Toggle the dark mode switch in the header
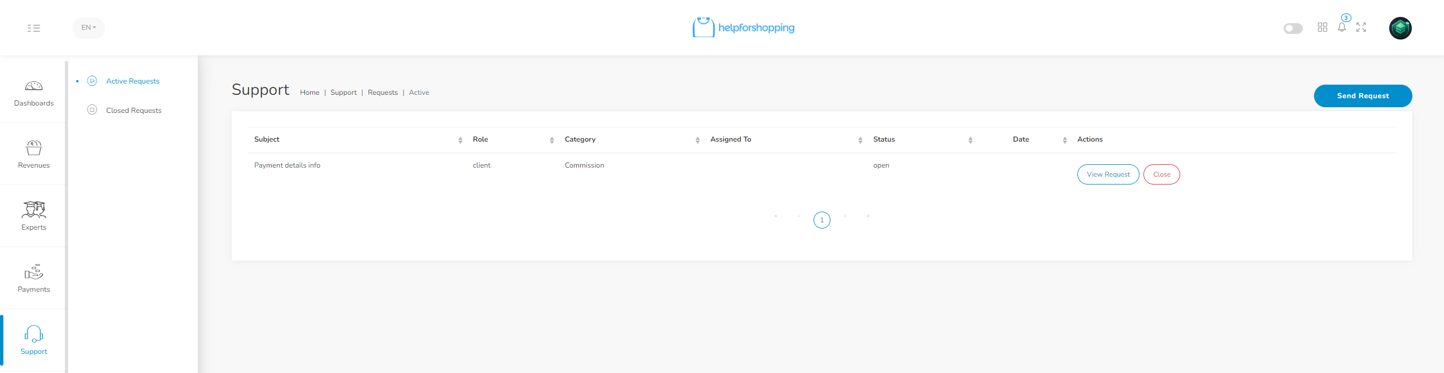The height and width of the screenshot is (373, 1444). point(1293,28)
